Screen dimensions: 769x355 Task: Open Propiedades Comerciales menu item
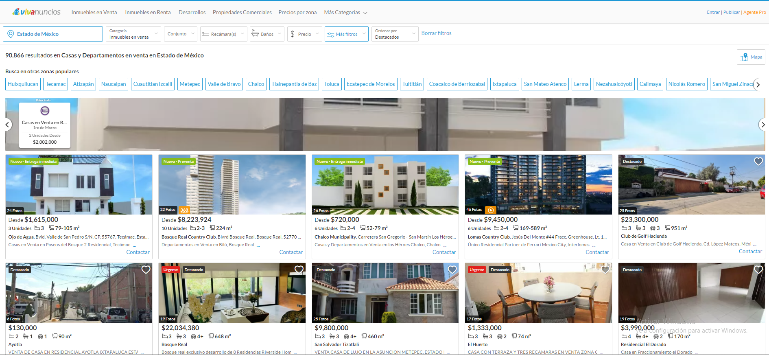(x=242, y=13)
